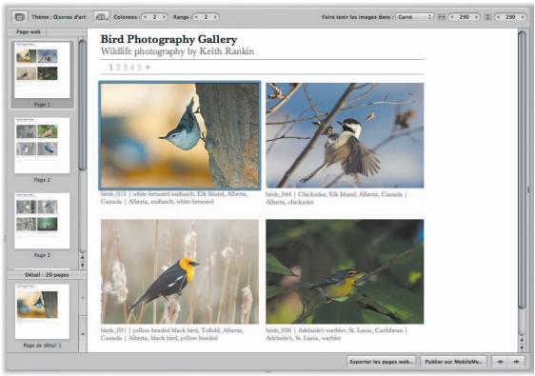Select the chickadee photo

click(x=345, y=135)
